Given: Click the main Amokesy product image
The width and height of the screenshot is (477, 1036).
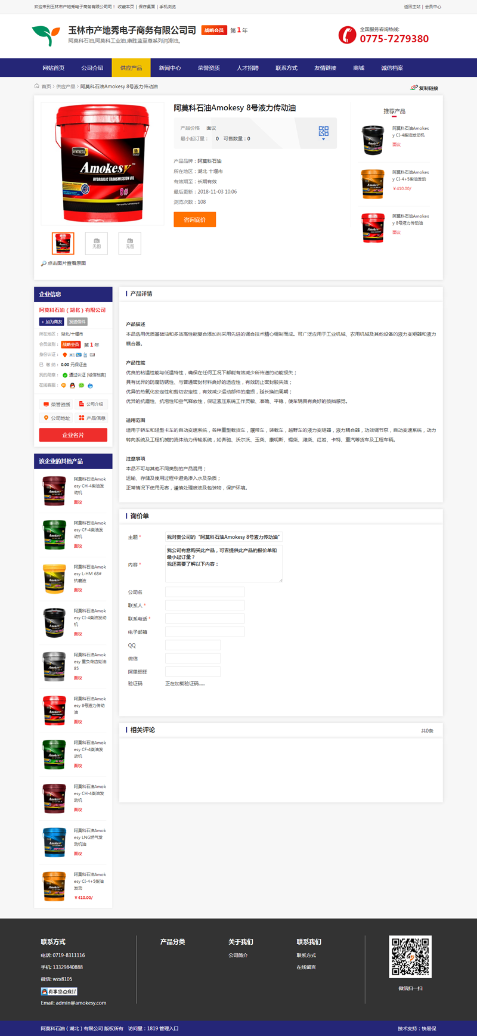Looking at the screenshot, I should pyautogui.click(x=103, y=163).
